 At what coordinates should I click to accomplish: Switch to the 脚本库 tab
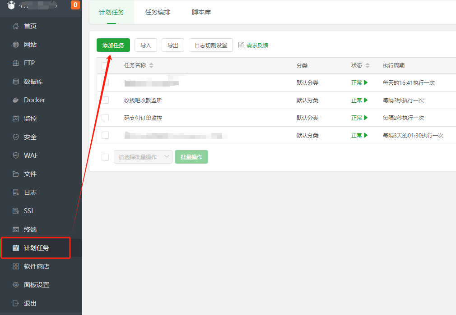click(x=201, y=12)
